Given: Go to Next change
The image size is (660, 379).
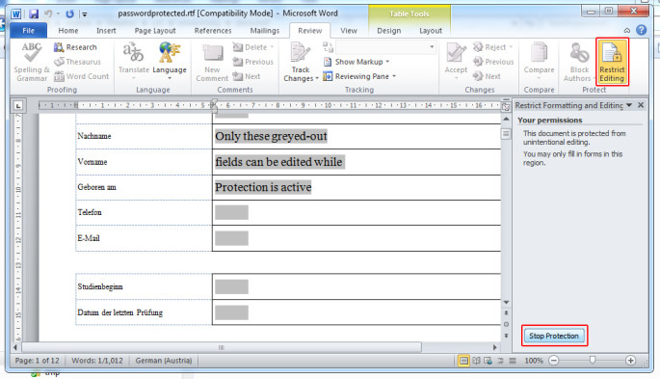Looking at the screenshot, I should 487,76.
